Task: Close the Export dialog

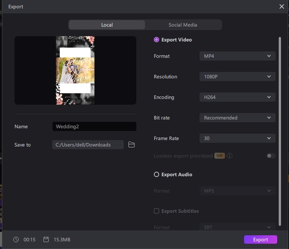Action: [282, 6]
